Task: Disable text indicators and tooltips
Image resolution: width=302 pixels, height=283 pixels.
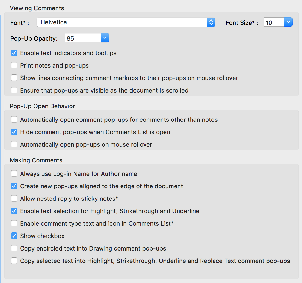Action: click(14, 53)
